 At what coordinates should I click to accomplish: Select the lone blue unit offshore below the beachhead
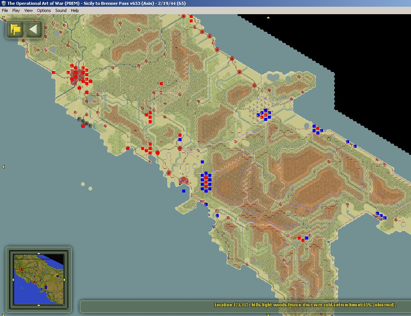[183, 191]
